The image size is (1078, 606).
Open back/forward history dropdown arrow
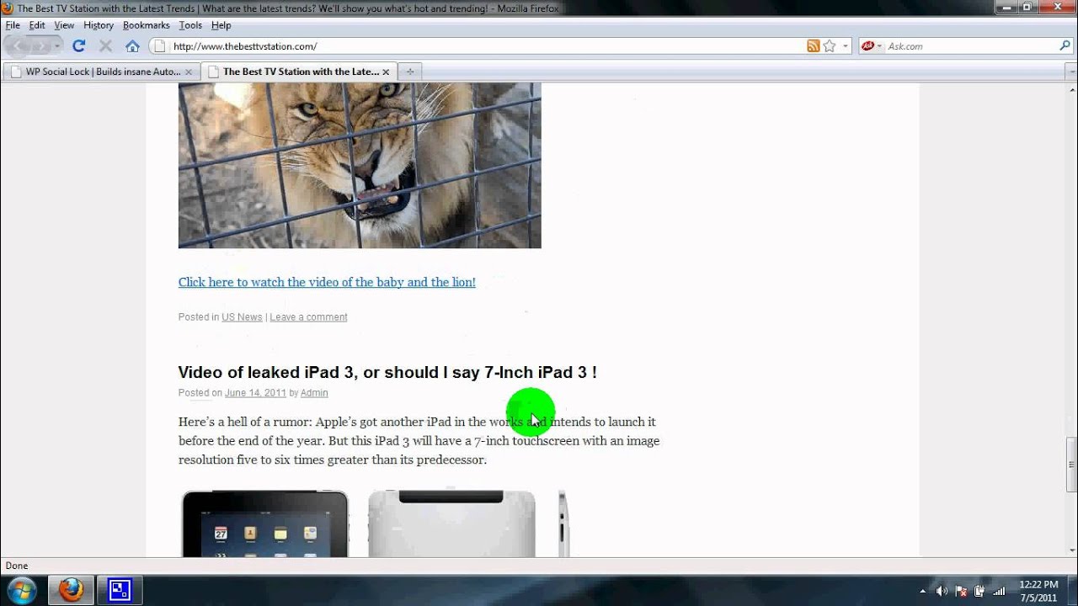pyautogui.click(x=57, y=46)
